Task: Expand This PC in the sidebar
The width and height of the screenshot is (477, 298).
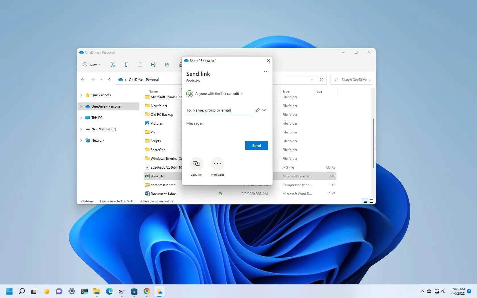Action: pyautogui.click(x=81, y=117)
